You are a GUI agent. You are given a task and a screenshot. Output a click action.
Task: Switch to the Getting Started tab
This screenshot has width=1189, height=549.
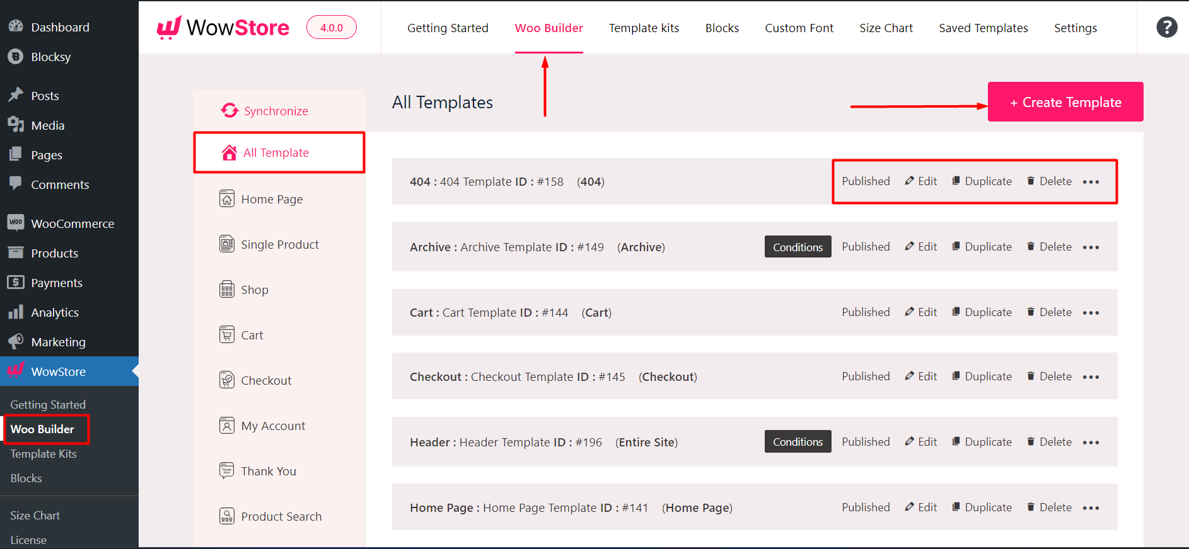click(x=448, y=28)
